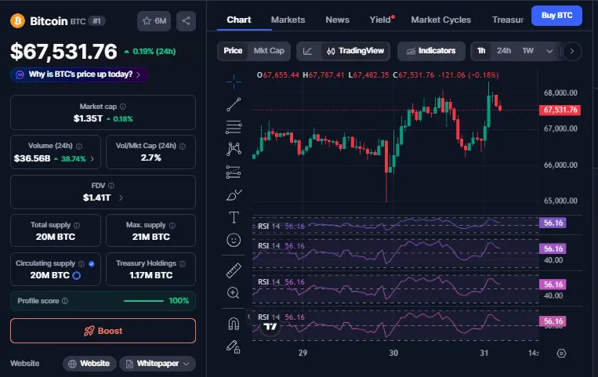The width and height of the screenshot is (598, 377).
Task: Select the Text annotation tool
Action: point(234,218)
